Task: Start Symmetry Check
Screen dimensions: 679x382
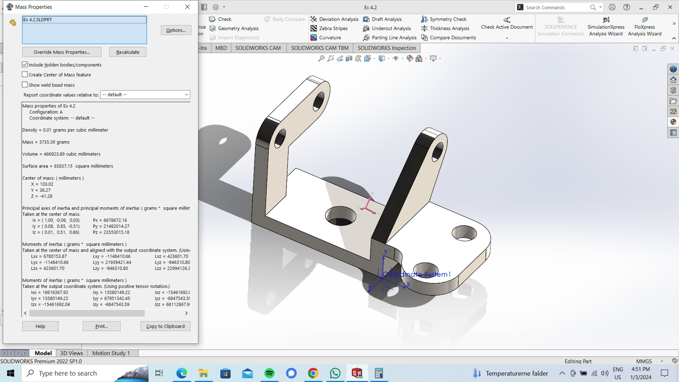Action: click(x=444, y=19)
